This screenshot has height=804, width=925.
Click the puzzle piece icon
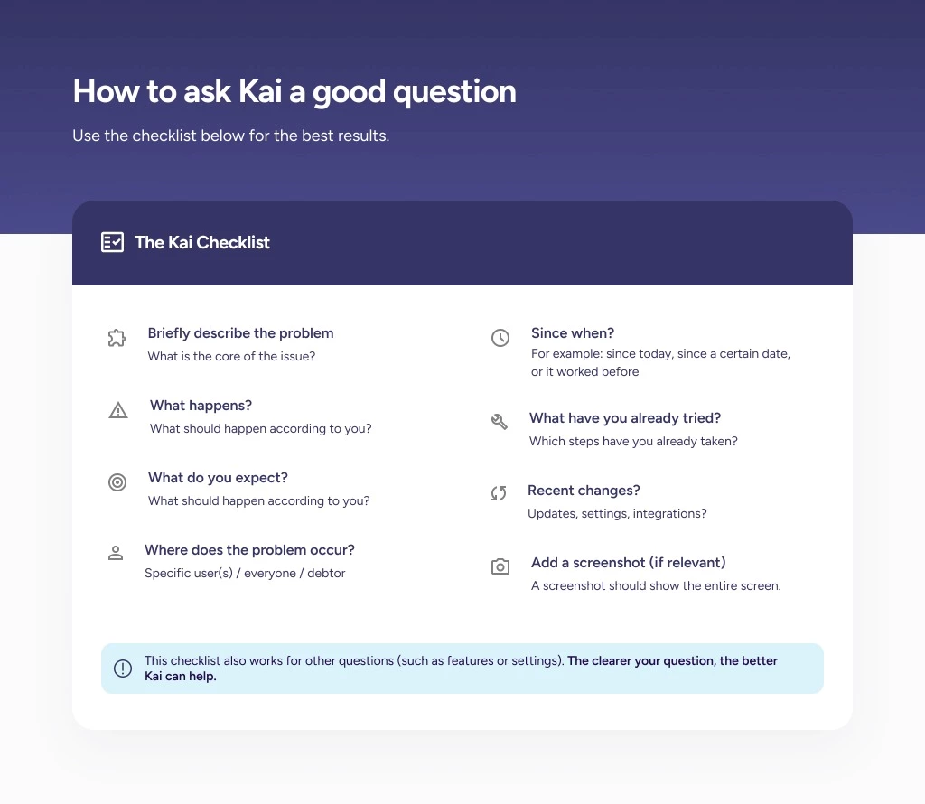click(x=117, y=339)
